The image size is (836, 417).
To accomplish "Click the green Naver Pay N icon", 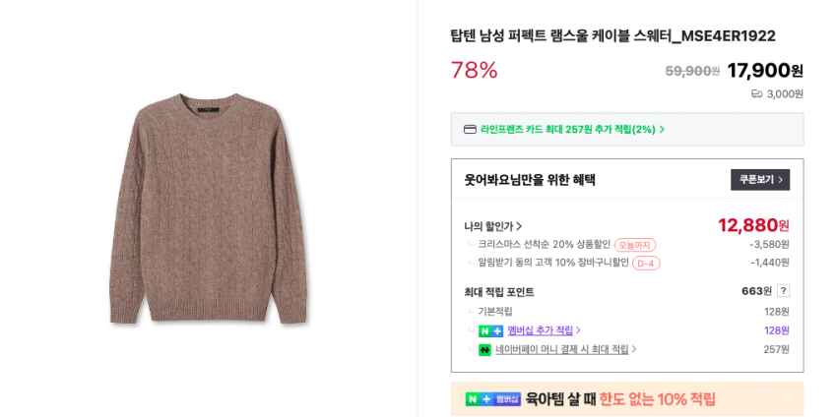I will [x=484, y=350].
